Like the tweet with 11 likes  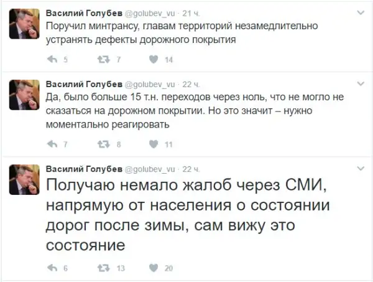click(152, 144)
